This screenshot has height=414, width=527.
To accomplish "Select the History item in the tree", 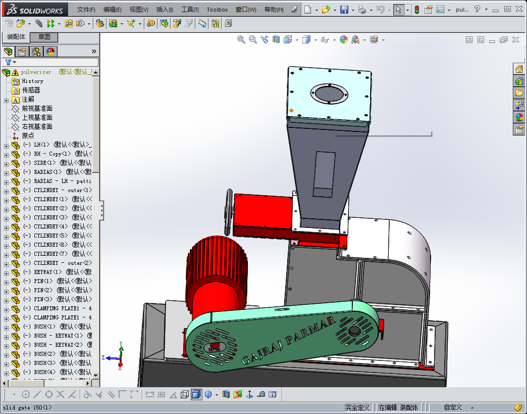I will tap(33, 81).
